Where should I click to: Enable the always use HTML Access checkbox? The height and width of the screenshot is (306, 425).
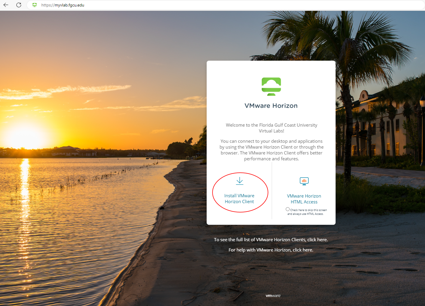pyautogui.click(x=288, y=209)
